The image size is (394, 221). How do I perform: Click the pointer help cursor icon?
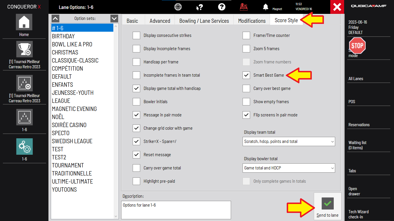click(199, 7)
